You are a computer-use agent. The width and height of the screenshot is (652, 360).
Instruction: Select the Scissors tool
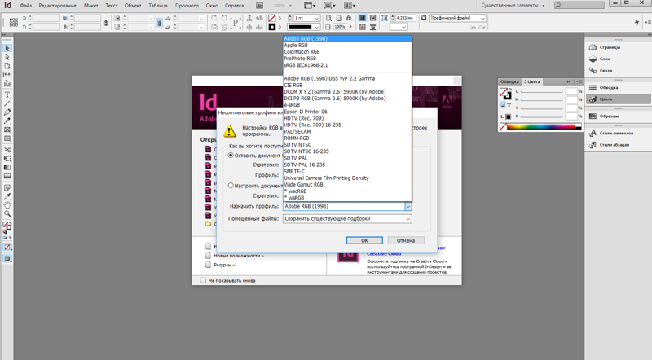click(7, 150)
